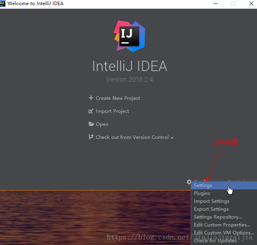Select Edit Custom VM Options... entry
The image size is (257, 245).
224,233
